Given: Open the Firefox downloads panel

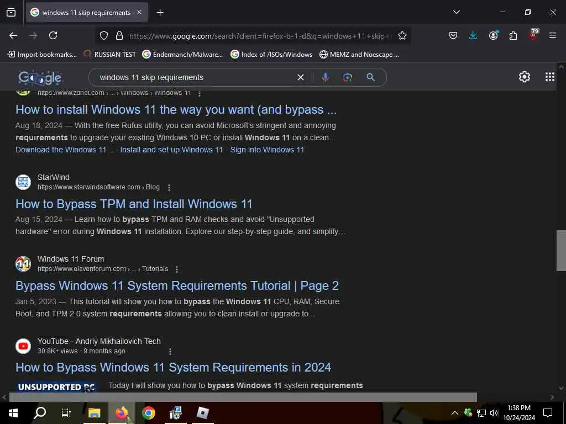Looking at the screenshot, I should 473,35.
